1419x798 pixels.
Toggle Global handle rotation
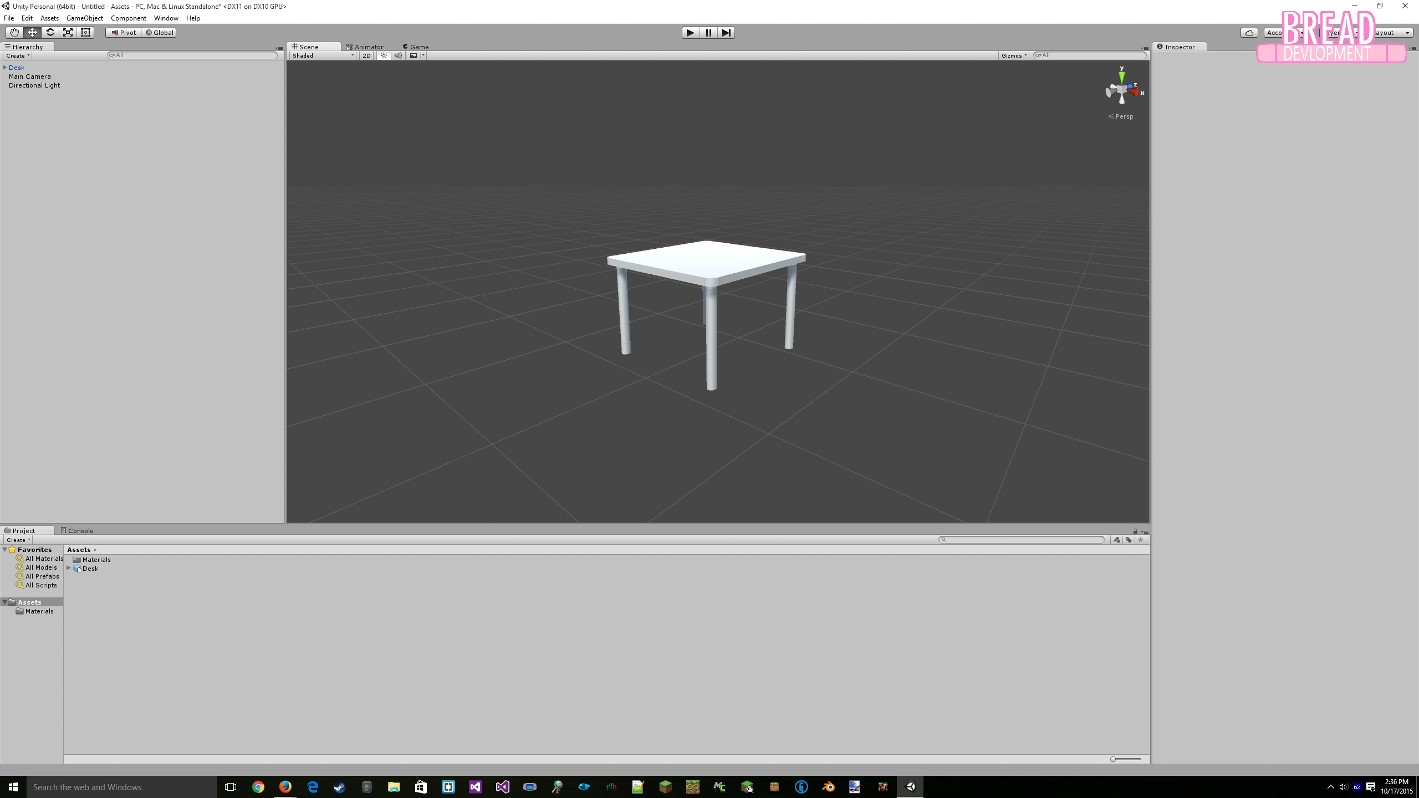pyautogui.click(x=159, y=33)
